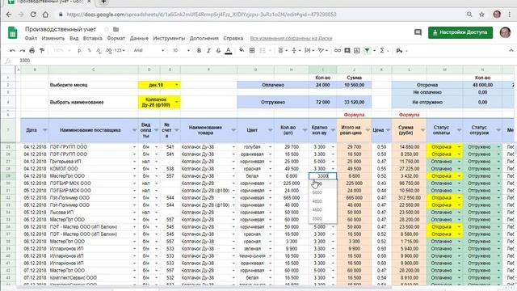This screenshot has height=291, width=517.
Task: Click the document title Производственный учет
Action: tap(61, 29)
